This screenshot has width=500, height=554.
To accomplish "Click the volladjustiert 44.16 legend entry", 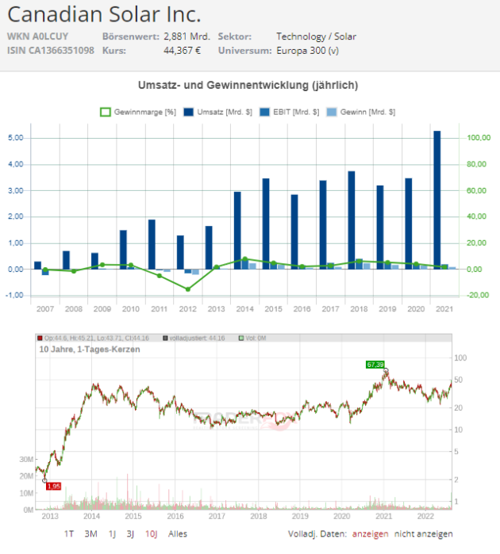I will [194, 338].
